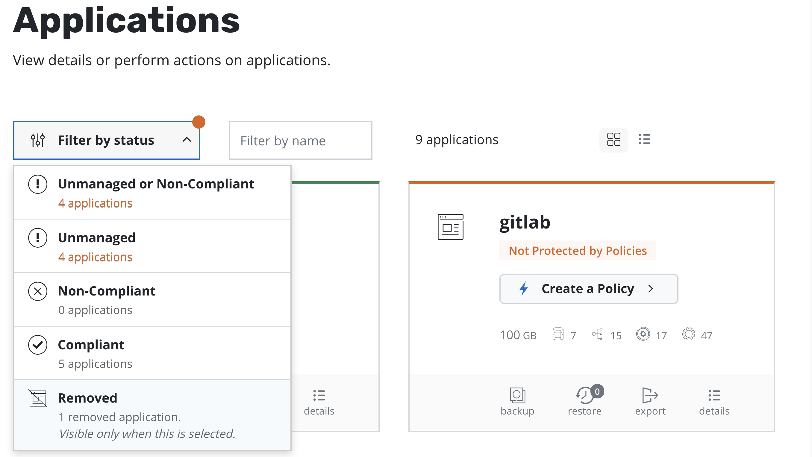The width and height of the screenshot is (812, 457).
Task: Click the backup icon on gitlab card
Action: tap(517, 395)
